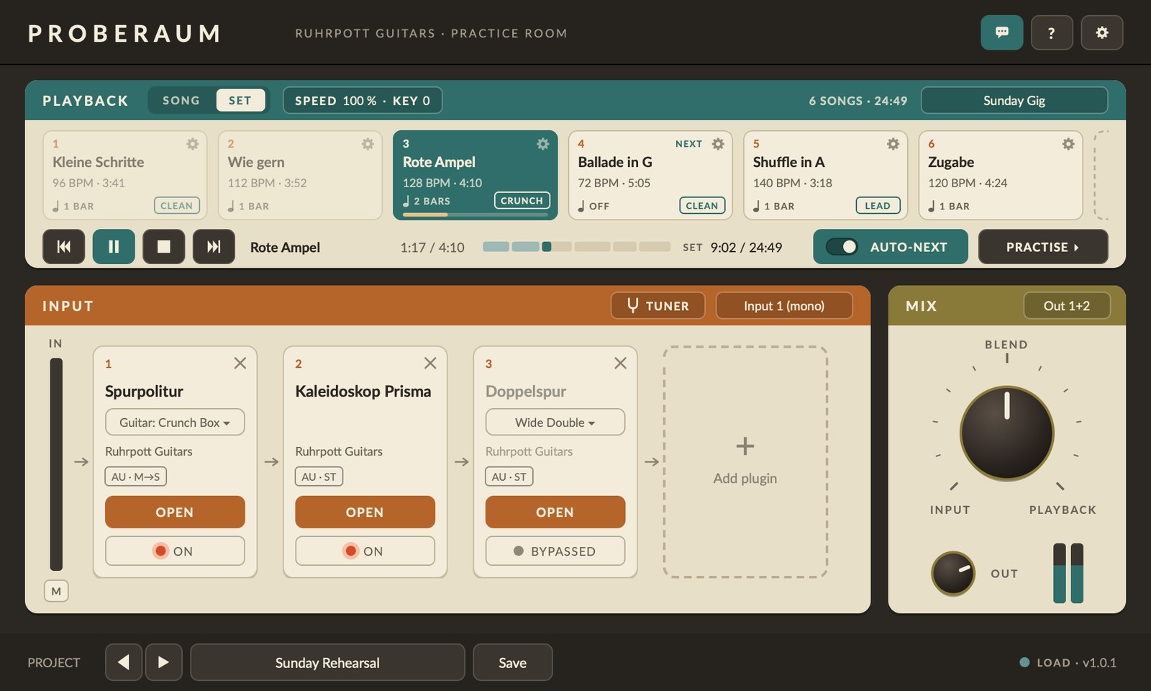This screenshot has width=1151, height=691.
Task: Skip to next song in set
Action: coord(214,247)
